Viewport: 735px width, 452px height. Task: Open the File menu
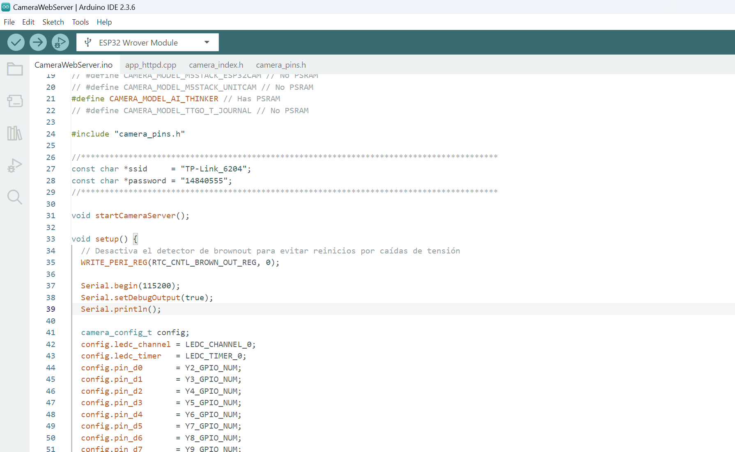[x=9, y=22]
